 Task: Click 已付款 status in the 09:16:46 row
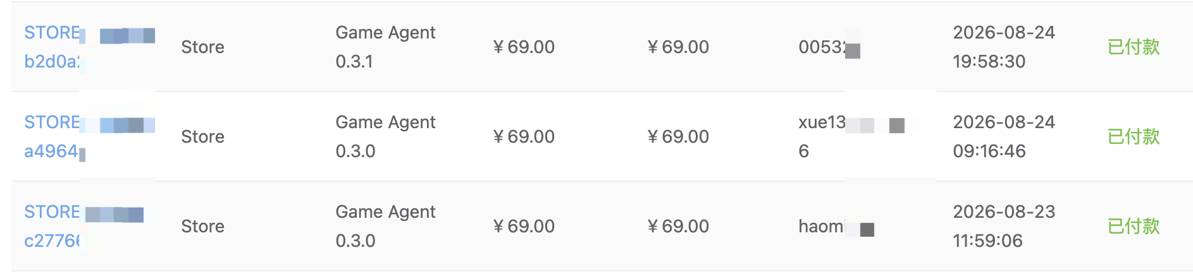(x=1134, y=136)
